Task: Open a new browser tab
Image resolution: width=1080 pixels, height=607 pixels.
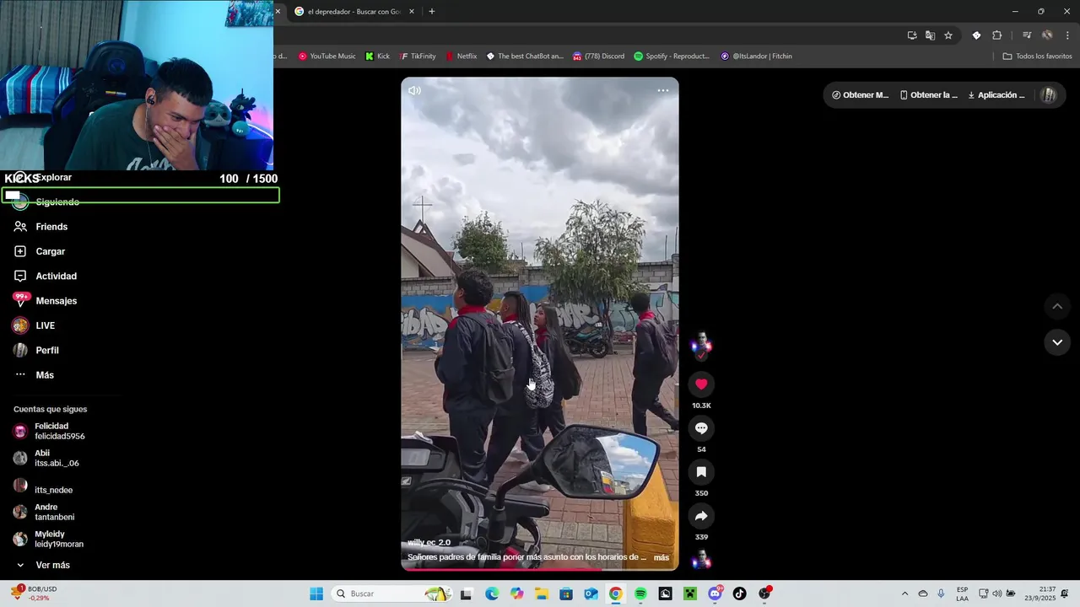Action: pos(432,12)
